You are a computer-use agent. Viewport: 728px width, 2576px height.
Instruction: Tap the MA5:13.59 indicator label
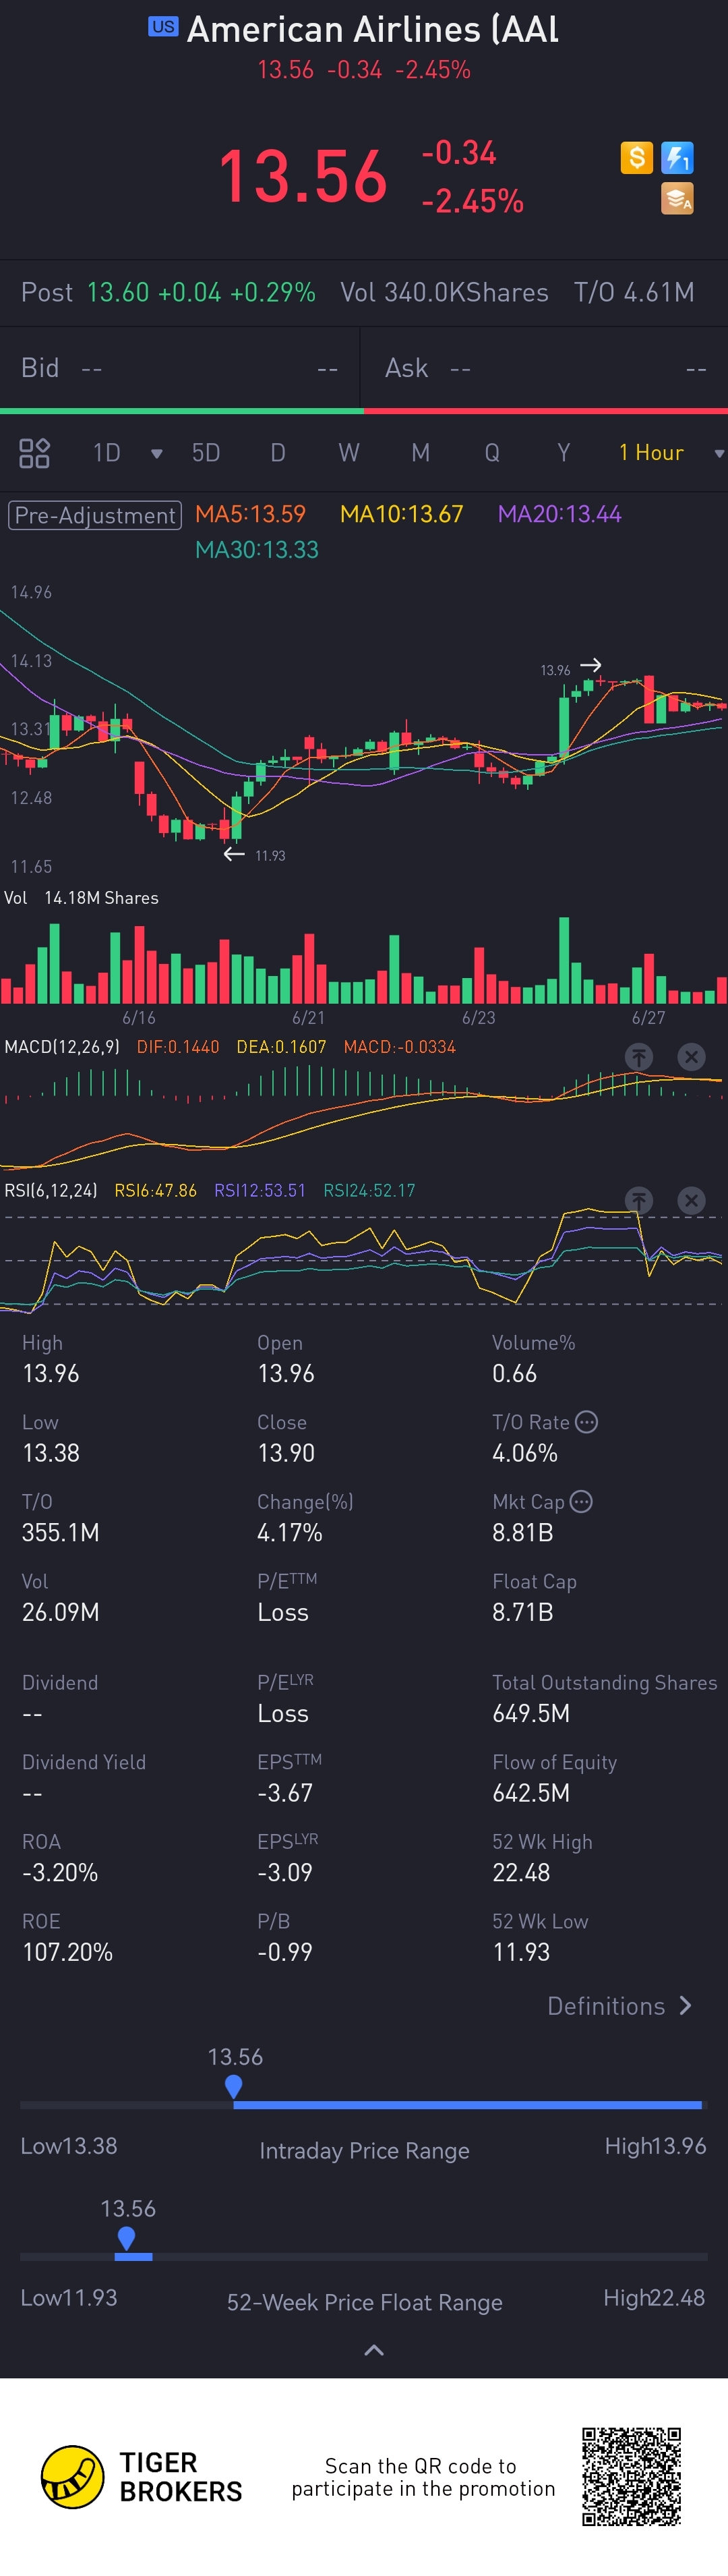point(250,514)
